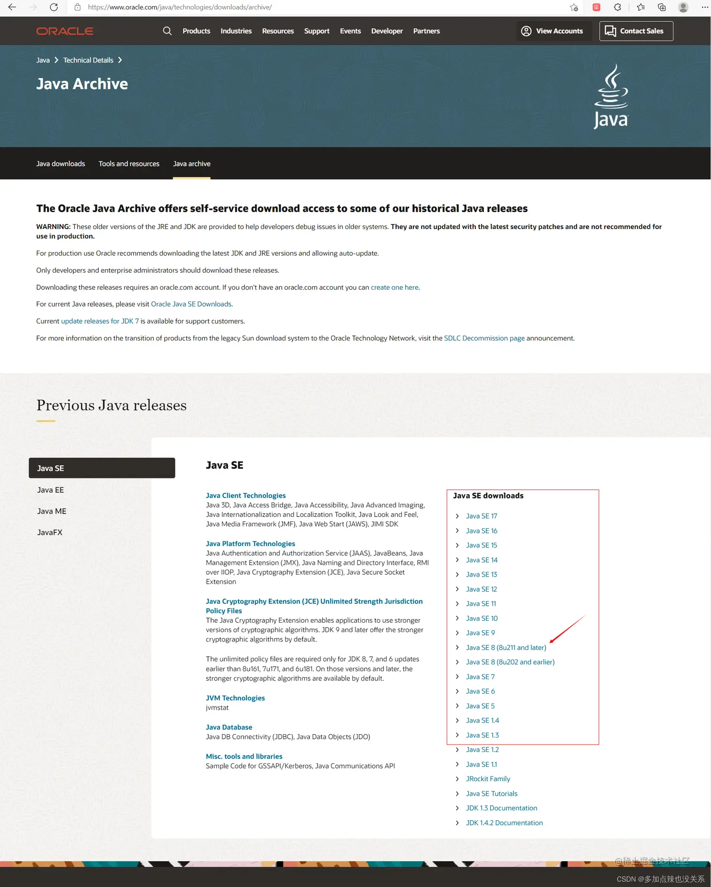Open Java SE 8 (8u202 and earlier)
This screenshot has height=887, width=711.
[510, 662]
